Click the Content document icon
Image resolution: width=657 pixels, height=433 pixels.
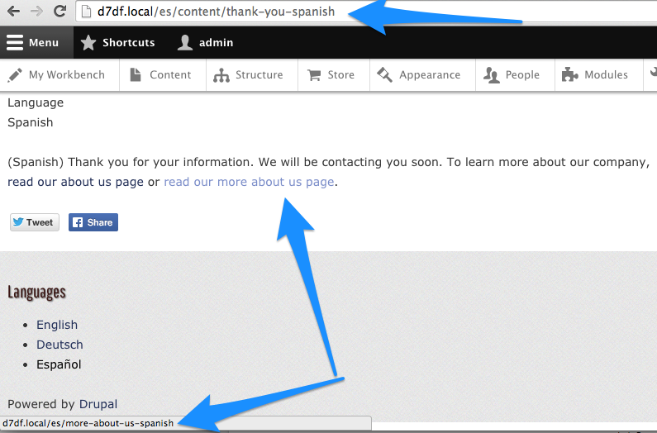click(x=136, y=74)
